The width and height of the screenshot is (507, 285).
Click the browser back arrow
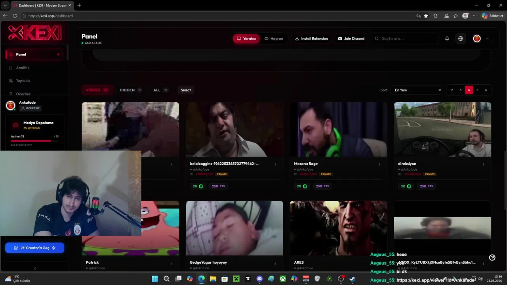pos(5,16)
